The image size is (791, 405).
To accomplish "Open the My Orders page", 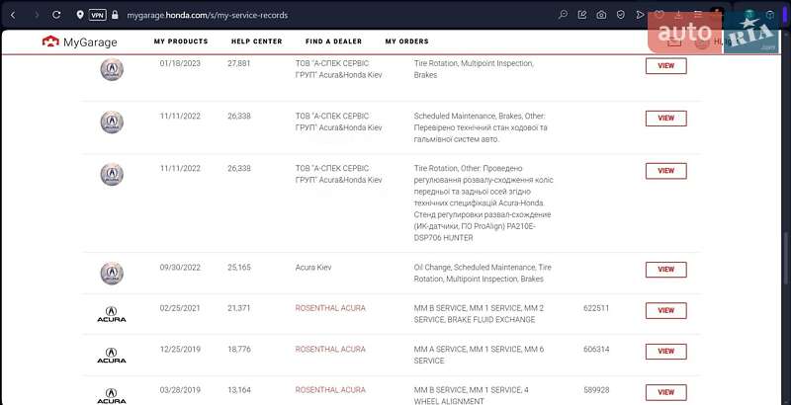I will (x=406, y=41).
